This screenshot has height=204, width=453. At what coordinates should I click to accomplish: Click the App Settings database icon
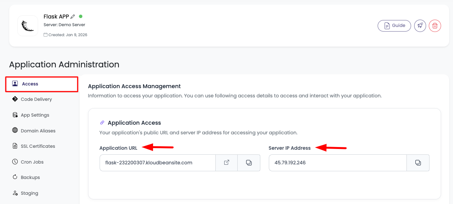(x=15, y=115)
